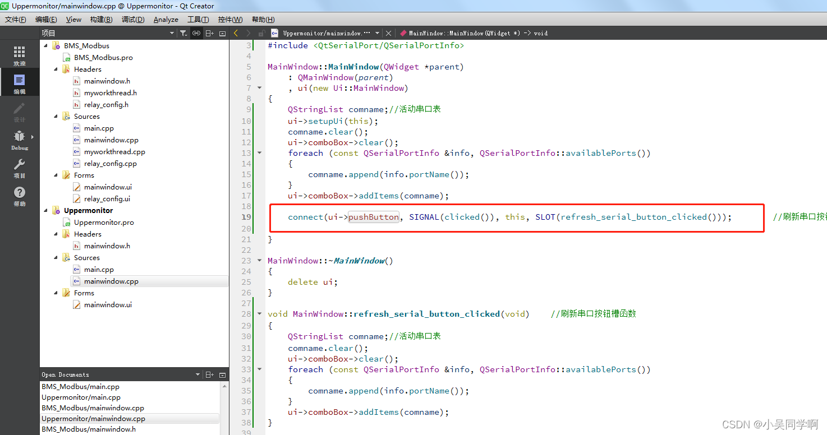
Task: Open the 调试(D) menu
Action: pos(133,19)
